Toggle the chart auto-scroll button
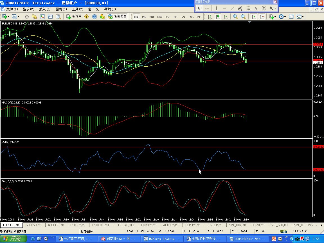 point(254,17)
